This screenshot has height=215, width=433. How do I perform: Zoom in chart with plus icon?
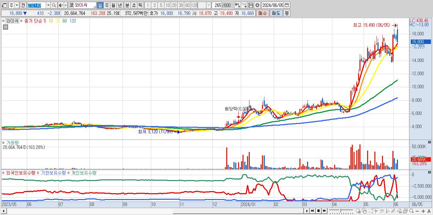click(x=424, y=211)
